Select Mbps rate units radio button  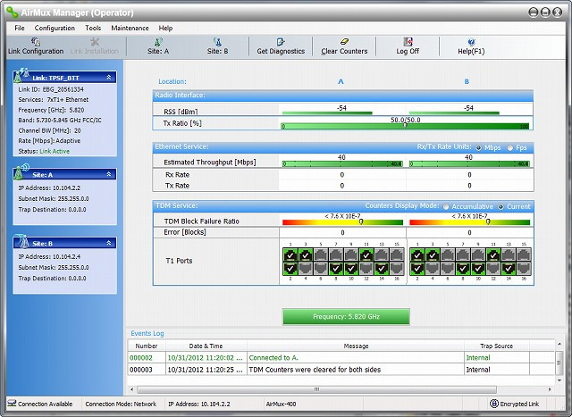pos(478,147)
